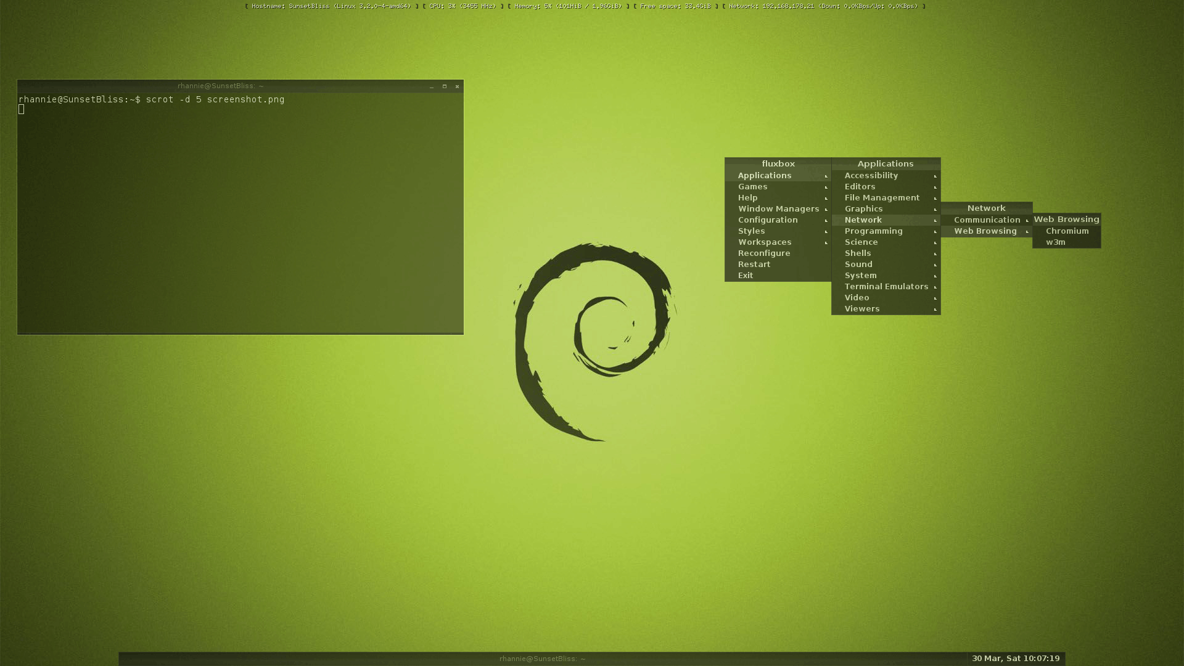Expand the Styles submenu
The height and width of the screenshot is (666, 1184).
[x=751, y=231]
